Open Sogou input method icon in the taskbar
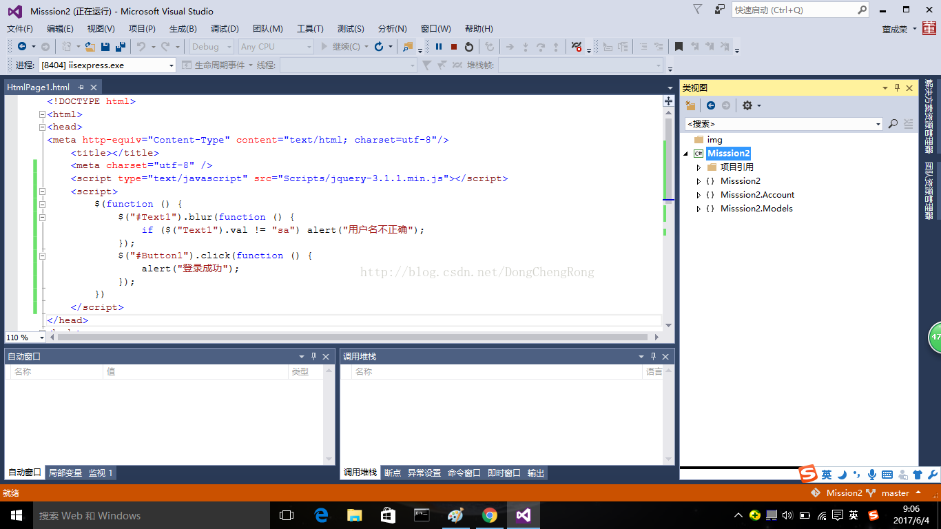The height and width of the screenshot is (529, 941). (x=873, y=515)
